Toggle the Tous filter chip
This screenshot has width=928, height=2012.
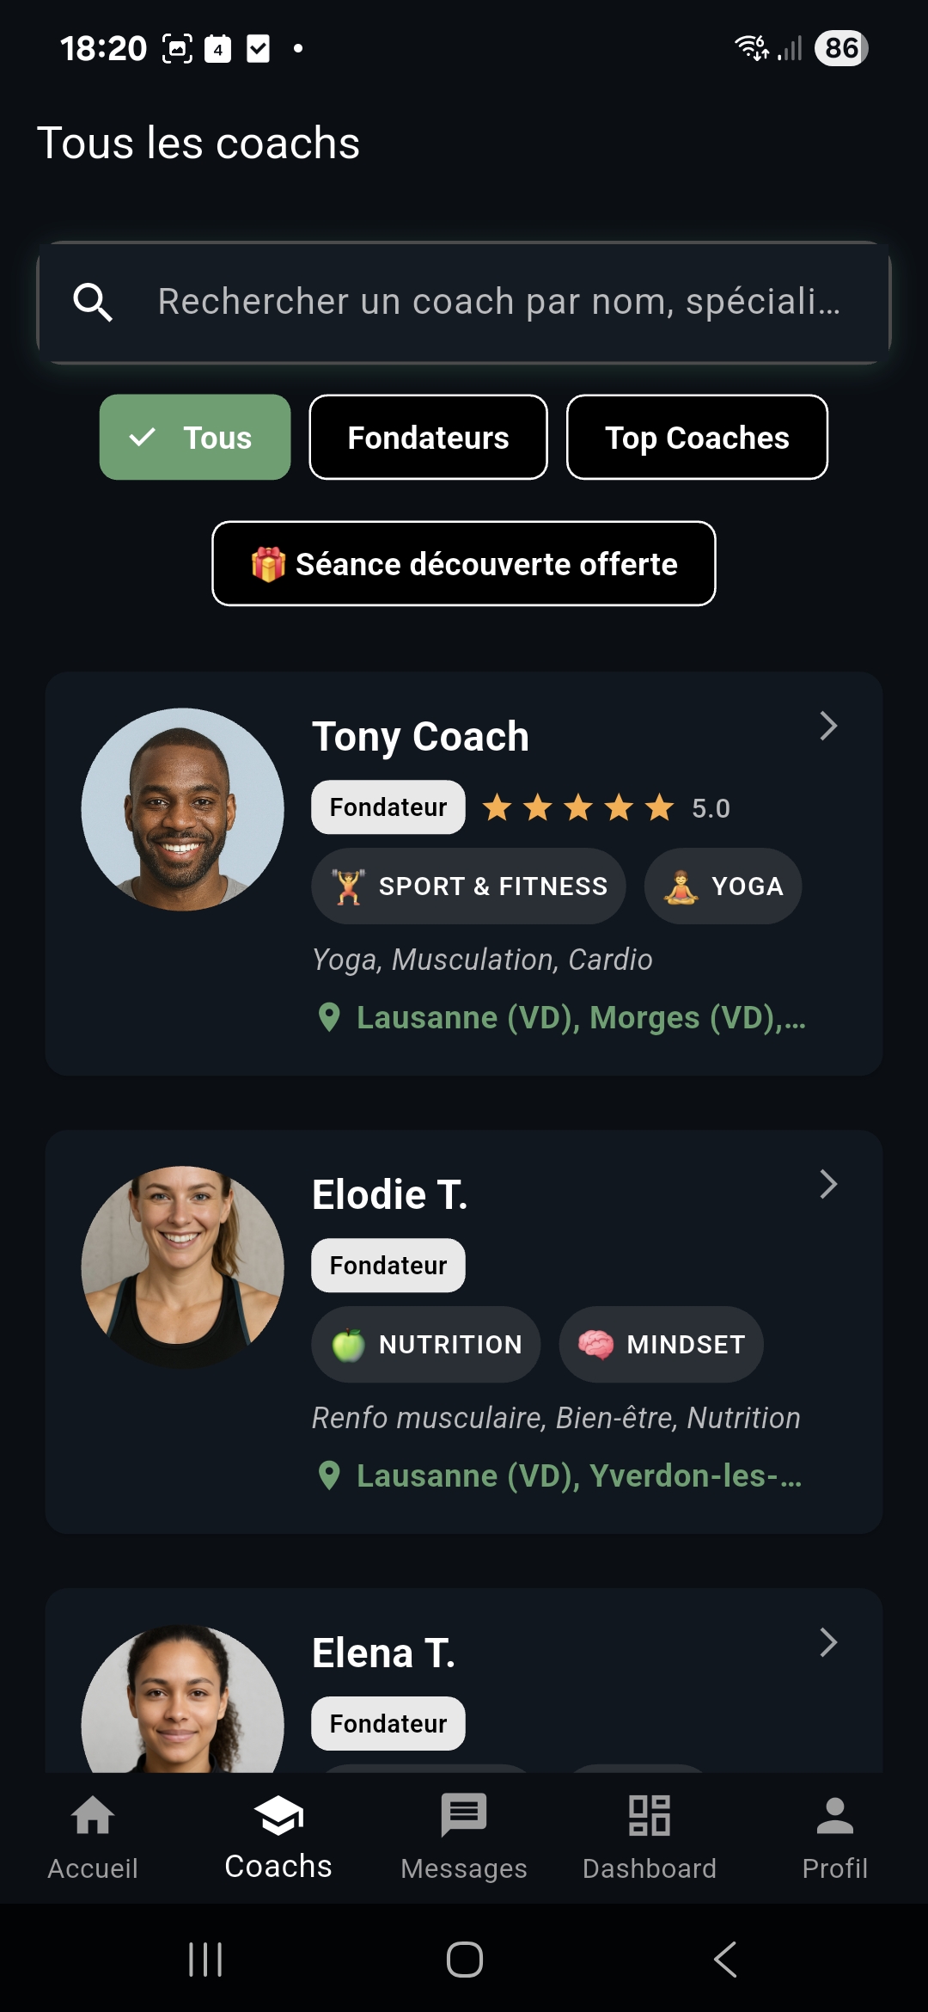coord(195,438)
